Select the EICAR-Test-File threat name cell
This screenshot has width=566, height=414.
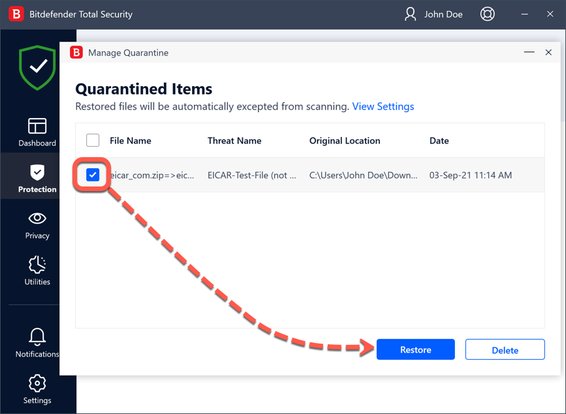point(251,175)
